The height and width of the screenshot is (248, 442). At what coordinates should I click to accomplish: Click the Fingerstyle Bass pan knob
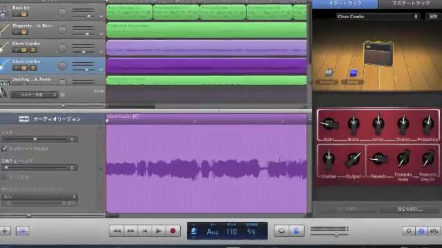[62, 30]
